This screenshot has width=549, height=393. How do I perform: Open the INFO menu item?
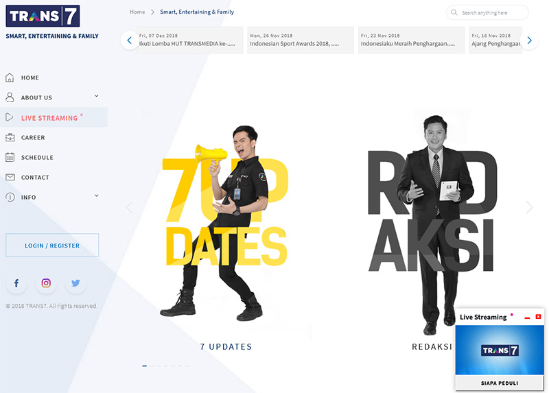click(x=28, y=198)
